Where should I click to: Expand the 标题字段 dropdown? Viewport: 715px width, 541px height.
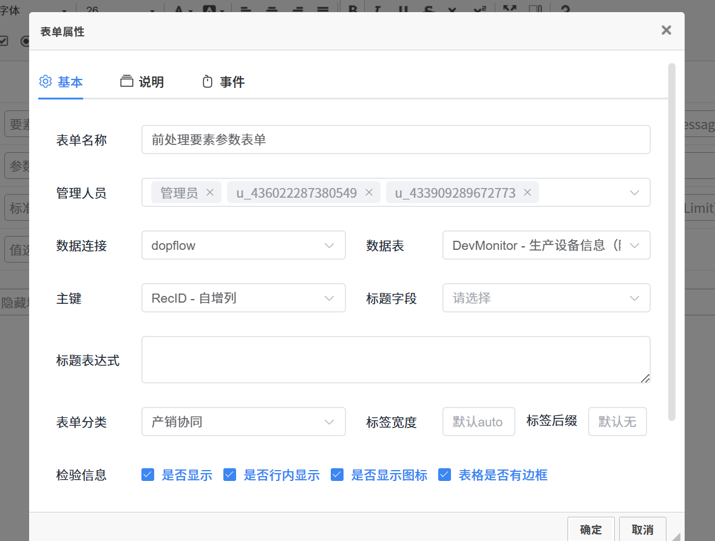pyautogui.click(x=546, y=298)
